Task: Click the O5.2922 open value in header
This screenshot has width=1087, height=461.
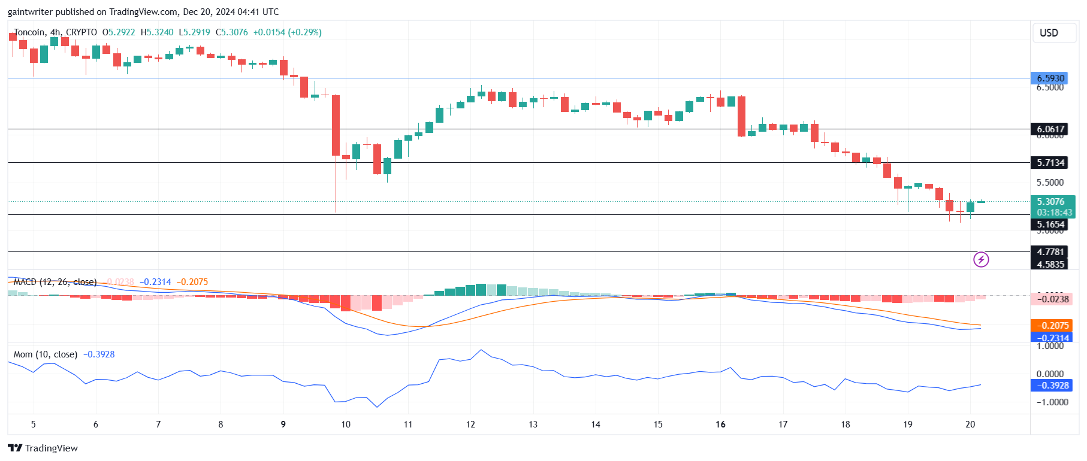Action: [x=119, y=32]
